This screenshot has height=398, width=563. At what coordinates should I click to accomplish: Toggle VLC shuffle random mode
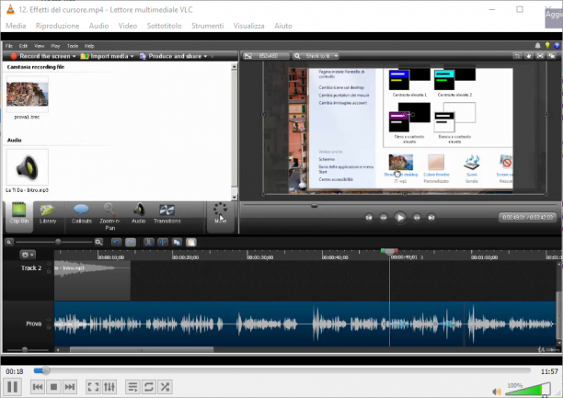pos(165,387)
